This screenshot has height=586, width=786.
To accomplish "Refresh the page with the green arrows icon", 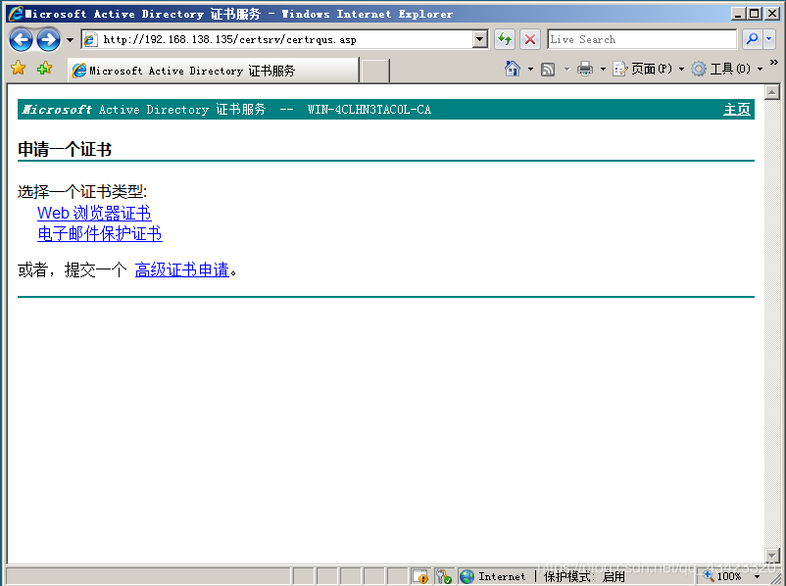I will [505, 39].
